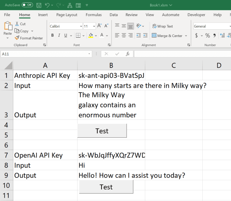Open the General number format dropdown
231x201 pixels.
[212, 26]
